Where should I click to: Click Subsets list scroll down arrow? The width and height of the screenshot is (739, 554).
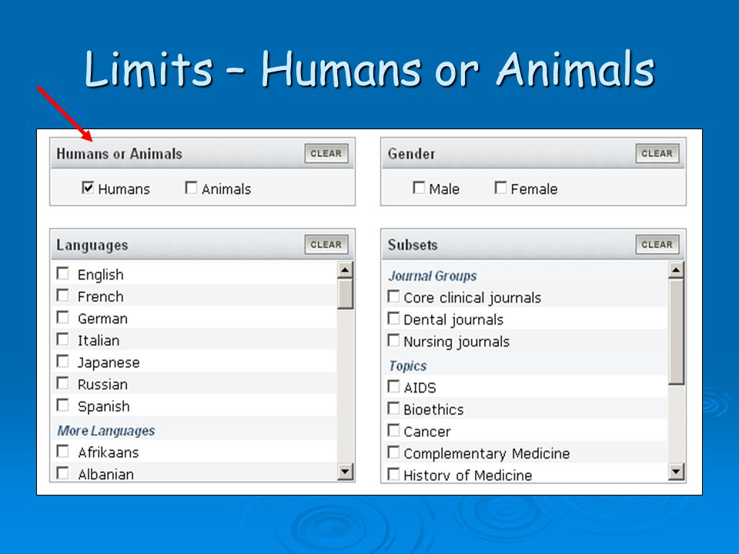[676, 471]
